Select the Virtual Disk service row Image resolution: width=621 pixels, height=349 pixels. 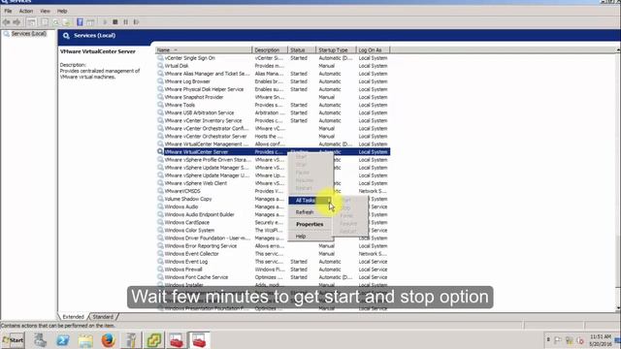(x=273, y=66)
